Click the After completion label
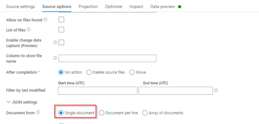259x124 pixels. (21, 72)
